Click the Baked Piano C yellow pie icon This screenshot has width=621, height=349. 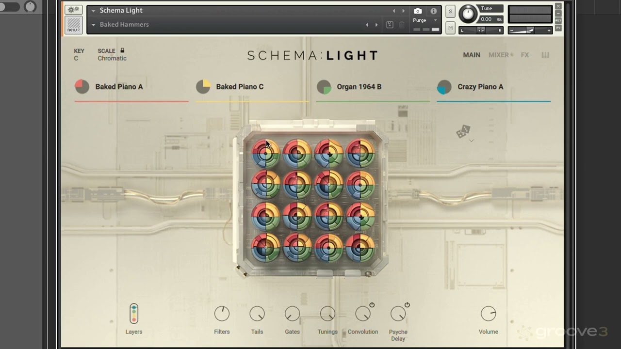tap(203, 87)
